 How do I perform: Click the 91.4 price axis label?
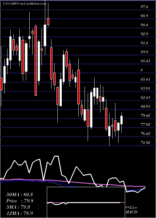[144, 43]
